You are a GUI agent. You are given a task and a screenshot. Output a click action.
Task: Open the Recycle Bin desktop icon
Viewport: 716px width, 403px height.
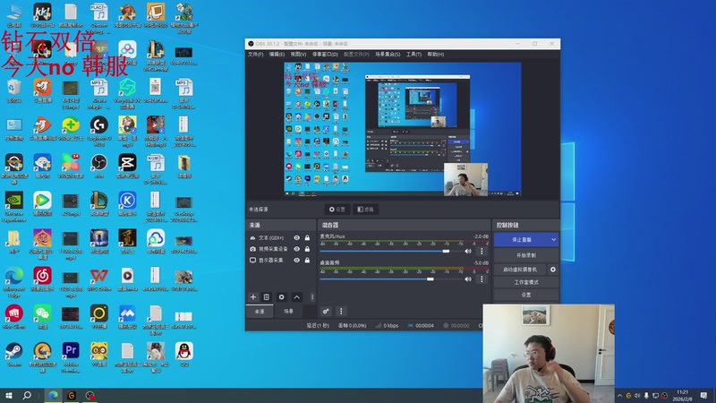(x=14, y=90)
